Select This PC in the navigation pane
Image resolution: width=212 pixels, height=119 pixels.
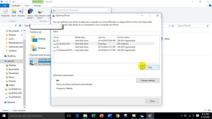click(x=11, y=61)
